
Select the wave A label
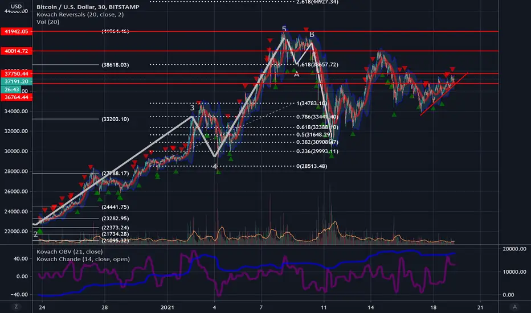(x=297, y=75)
